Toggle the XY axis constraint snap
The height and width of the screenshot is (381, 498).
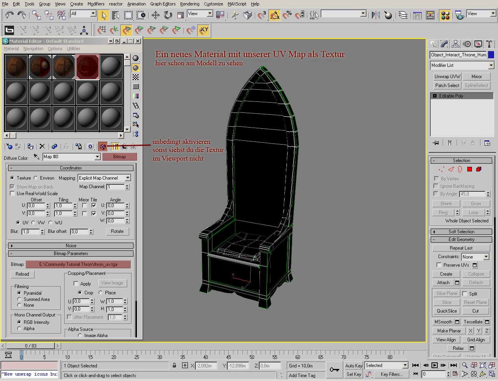[x=204, y=30]
